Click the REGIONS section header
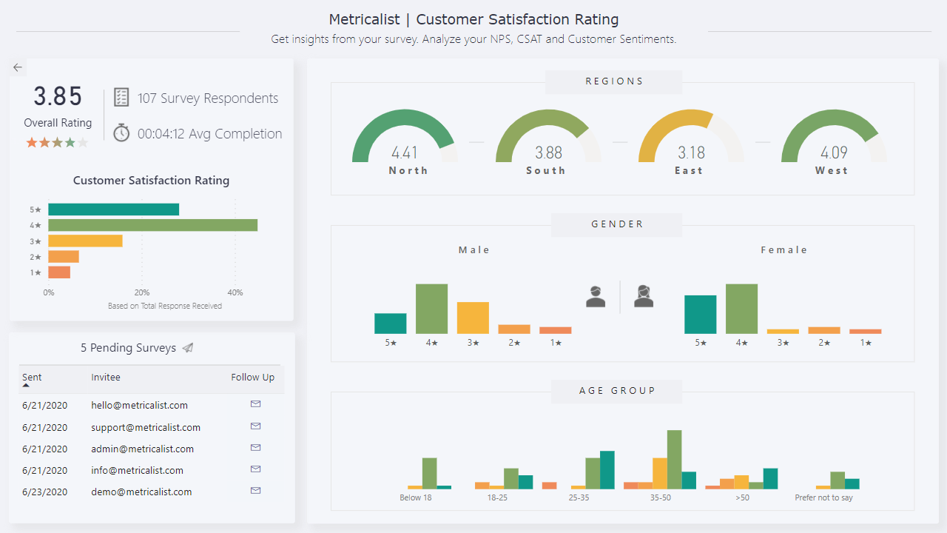 614,81
